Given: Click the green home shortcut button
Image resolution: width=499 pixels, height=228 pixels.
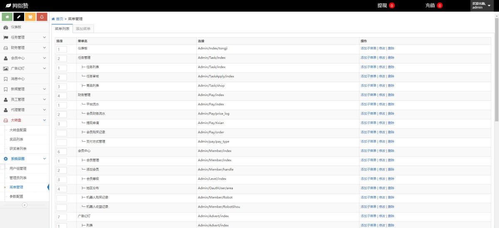Looking at the screenshot, I should coord(7,17).
